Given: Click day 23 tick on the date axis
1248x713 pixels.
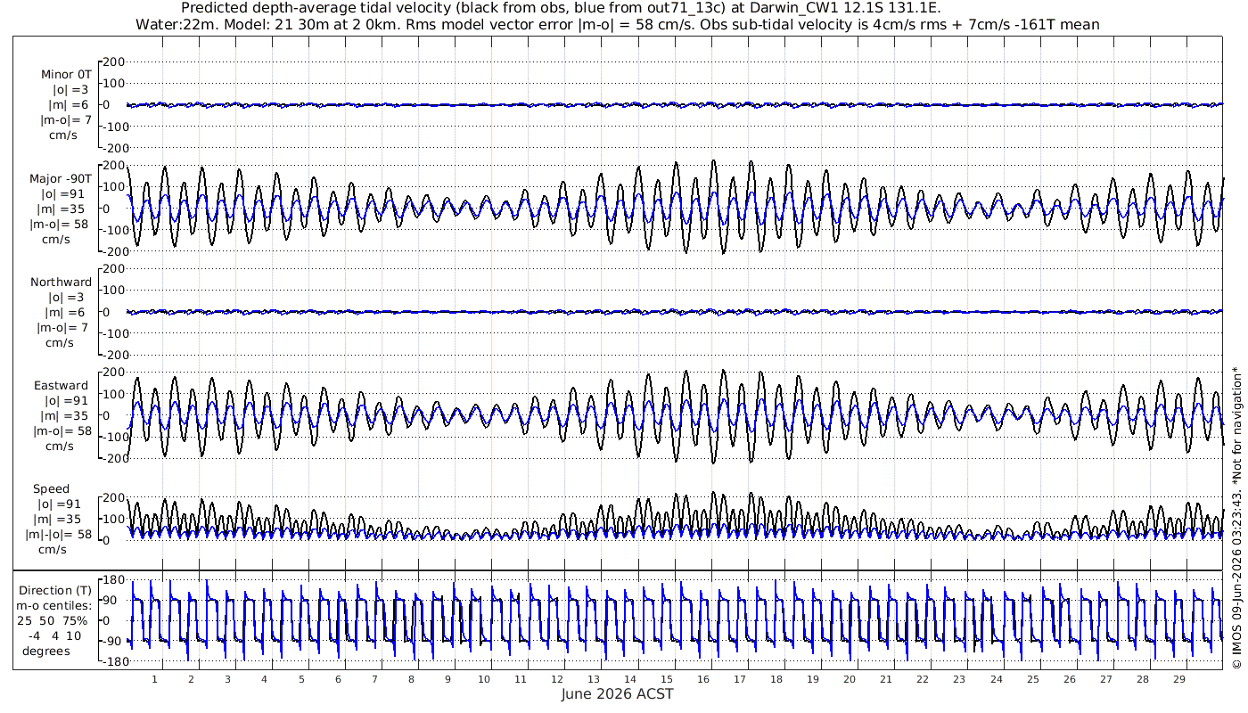Looking at the screenshot, I should point(959,679).
